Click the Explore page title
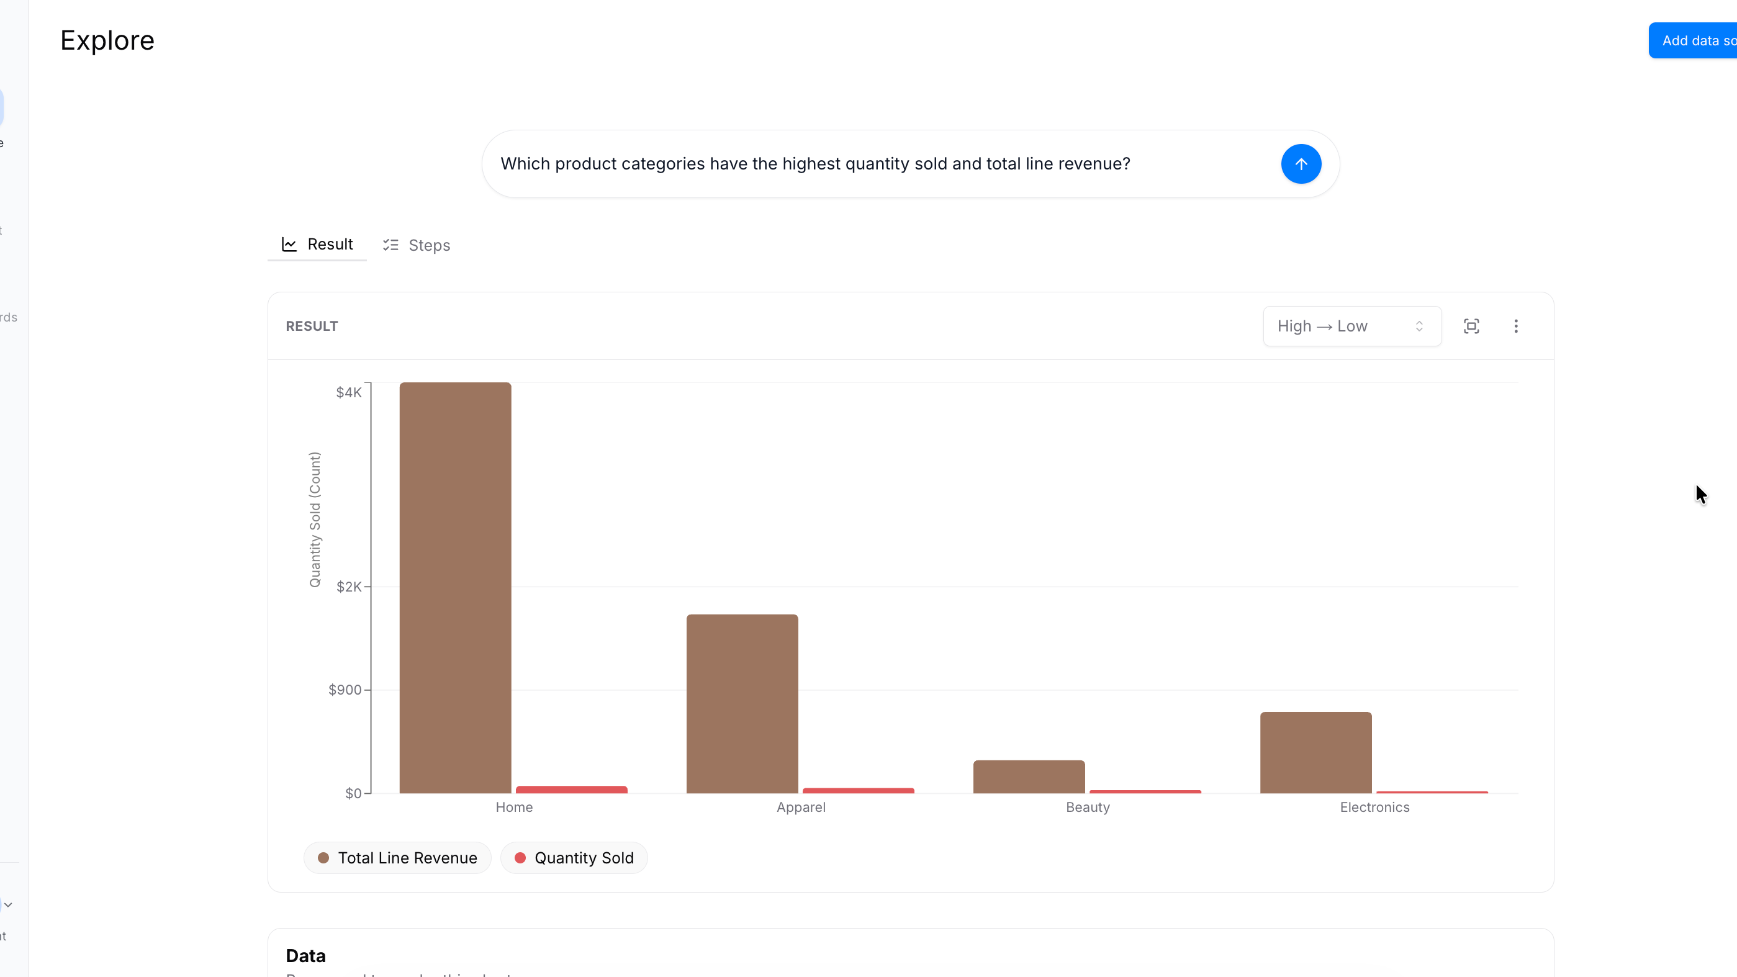This screenshot has width=1737, height=977. (x=107, y=40)
